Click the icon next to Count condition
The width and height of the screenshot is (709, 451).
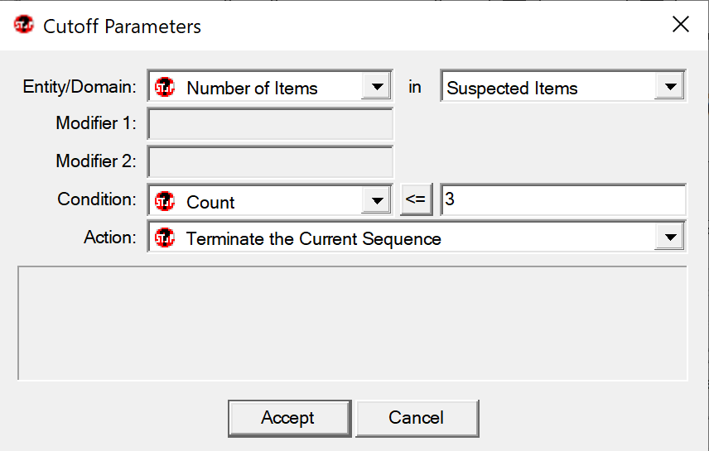[165, 201]
